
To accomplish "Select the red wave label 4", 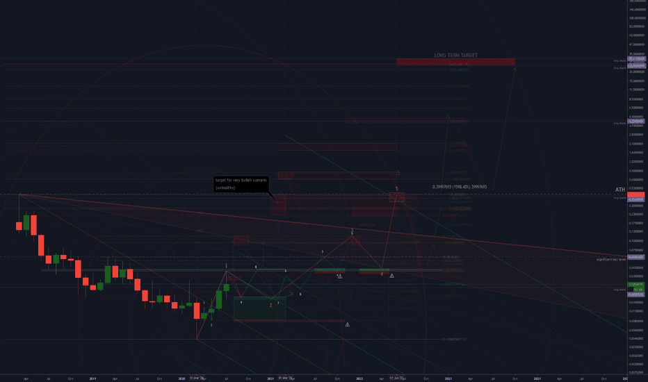I will point(382,274).
